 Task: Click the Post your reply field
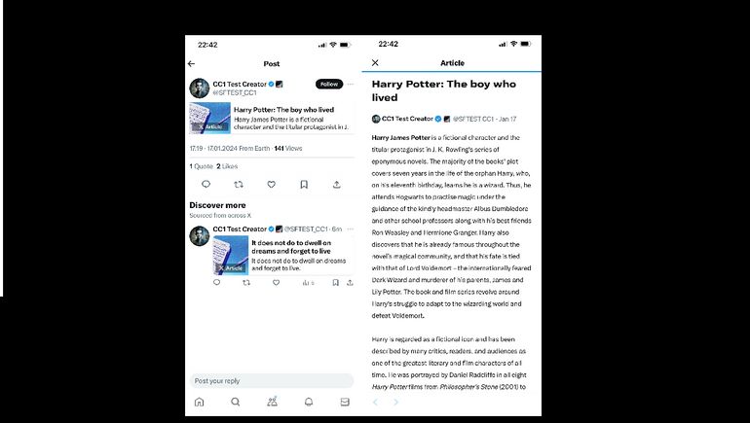pos(271,381)
